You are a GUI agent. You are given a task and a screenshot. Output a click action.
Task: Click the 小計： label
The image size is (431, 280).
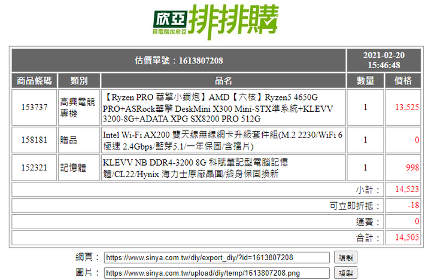[368, 190]
